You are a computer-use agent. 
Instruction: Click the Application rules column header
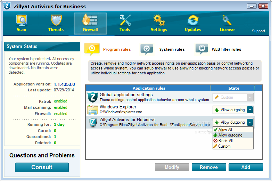(149, 88)
